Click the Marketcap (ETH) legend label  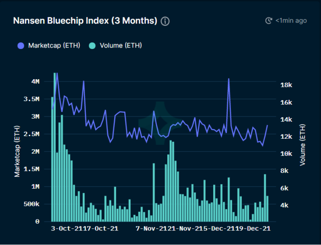coord(54,46)
